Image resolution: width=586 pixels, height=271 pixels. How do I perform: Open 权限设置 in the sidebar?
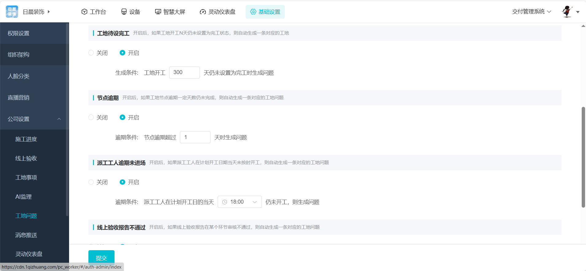18,33
